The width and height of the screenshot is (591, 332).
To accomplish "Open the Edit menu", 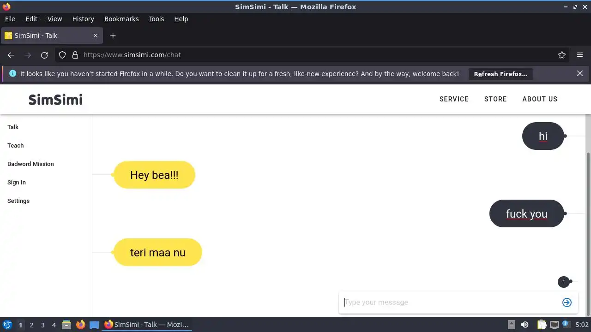I will (31, 19).
